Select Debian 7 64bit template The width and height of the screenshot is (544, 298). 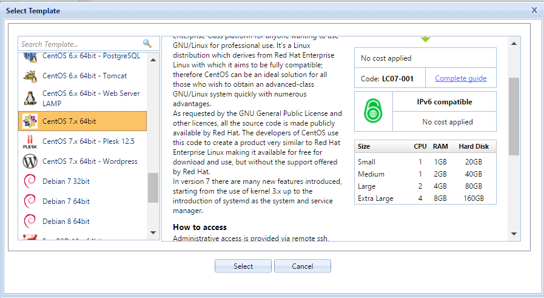click(x=82, y=201)
